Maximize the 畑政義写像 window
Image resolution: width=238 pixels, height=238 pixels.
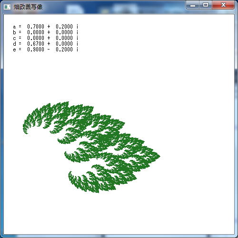(206, 5)
